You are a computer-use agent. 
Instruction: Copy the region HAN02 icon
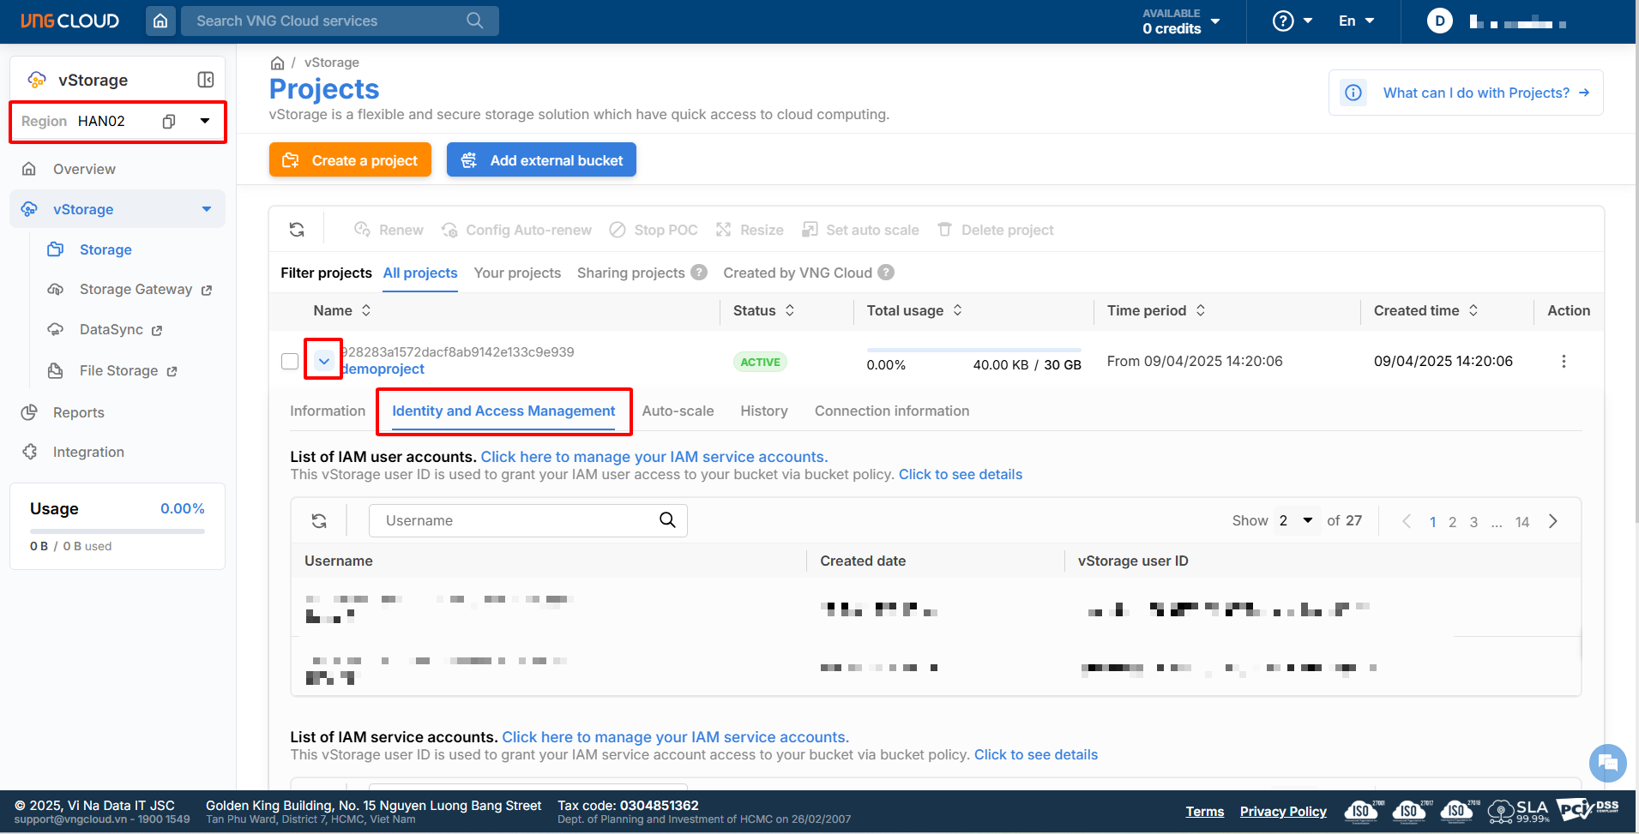point(169,122)
